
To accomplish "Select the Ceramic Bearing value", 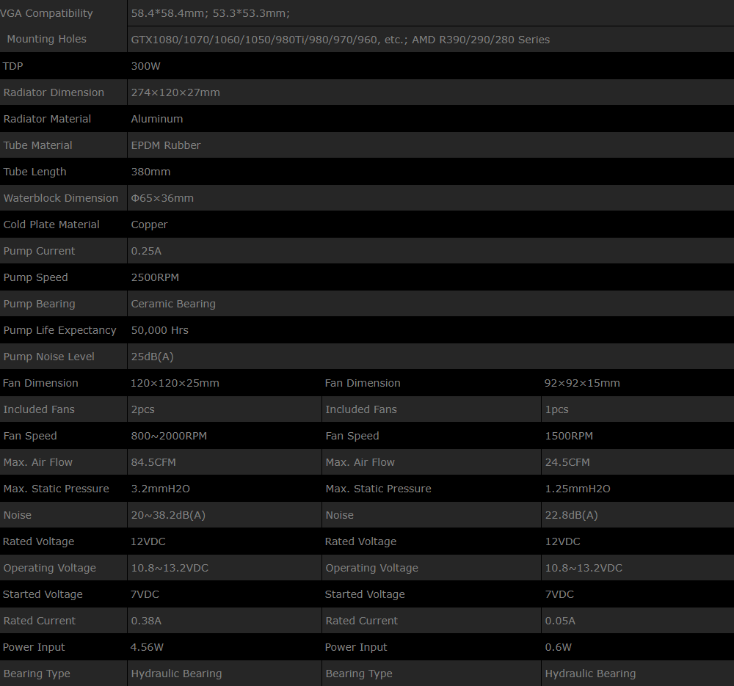I will (x=173, y=304).
